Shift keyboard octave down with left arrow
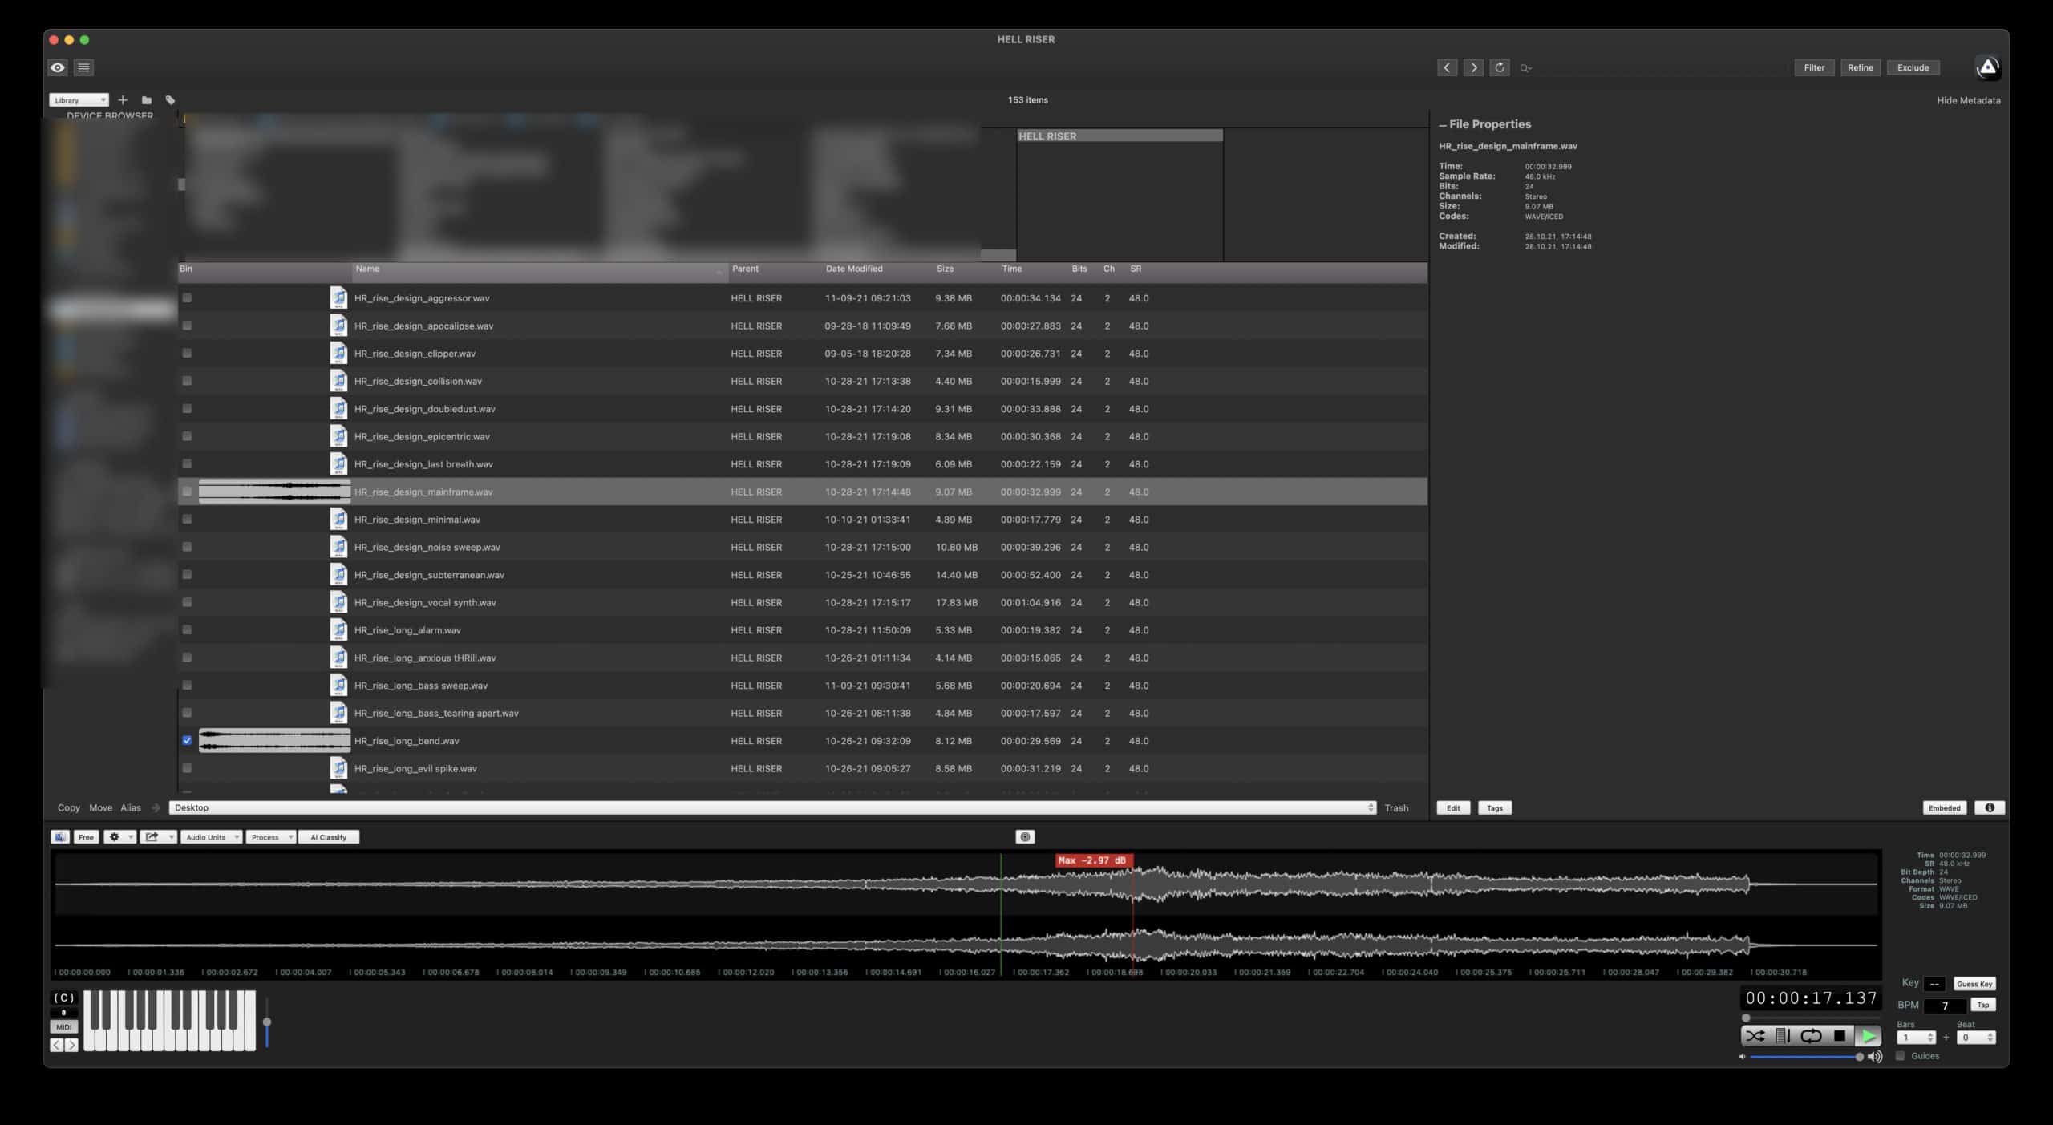The width and height of the screenshot is (2053, 1125). [57, 1045]
